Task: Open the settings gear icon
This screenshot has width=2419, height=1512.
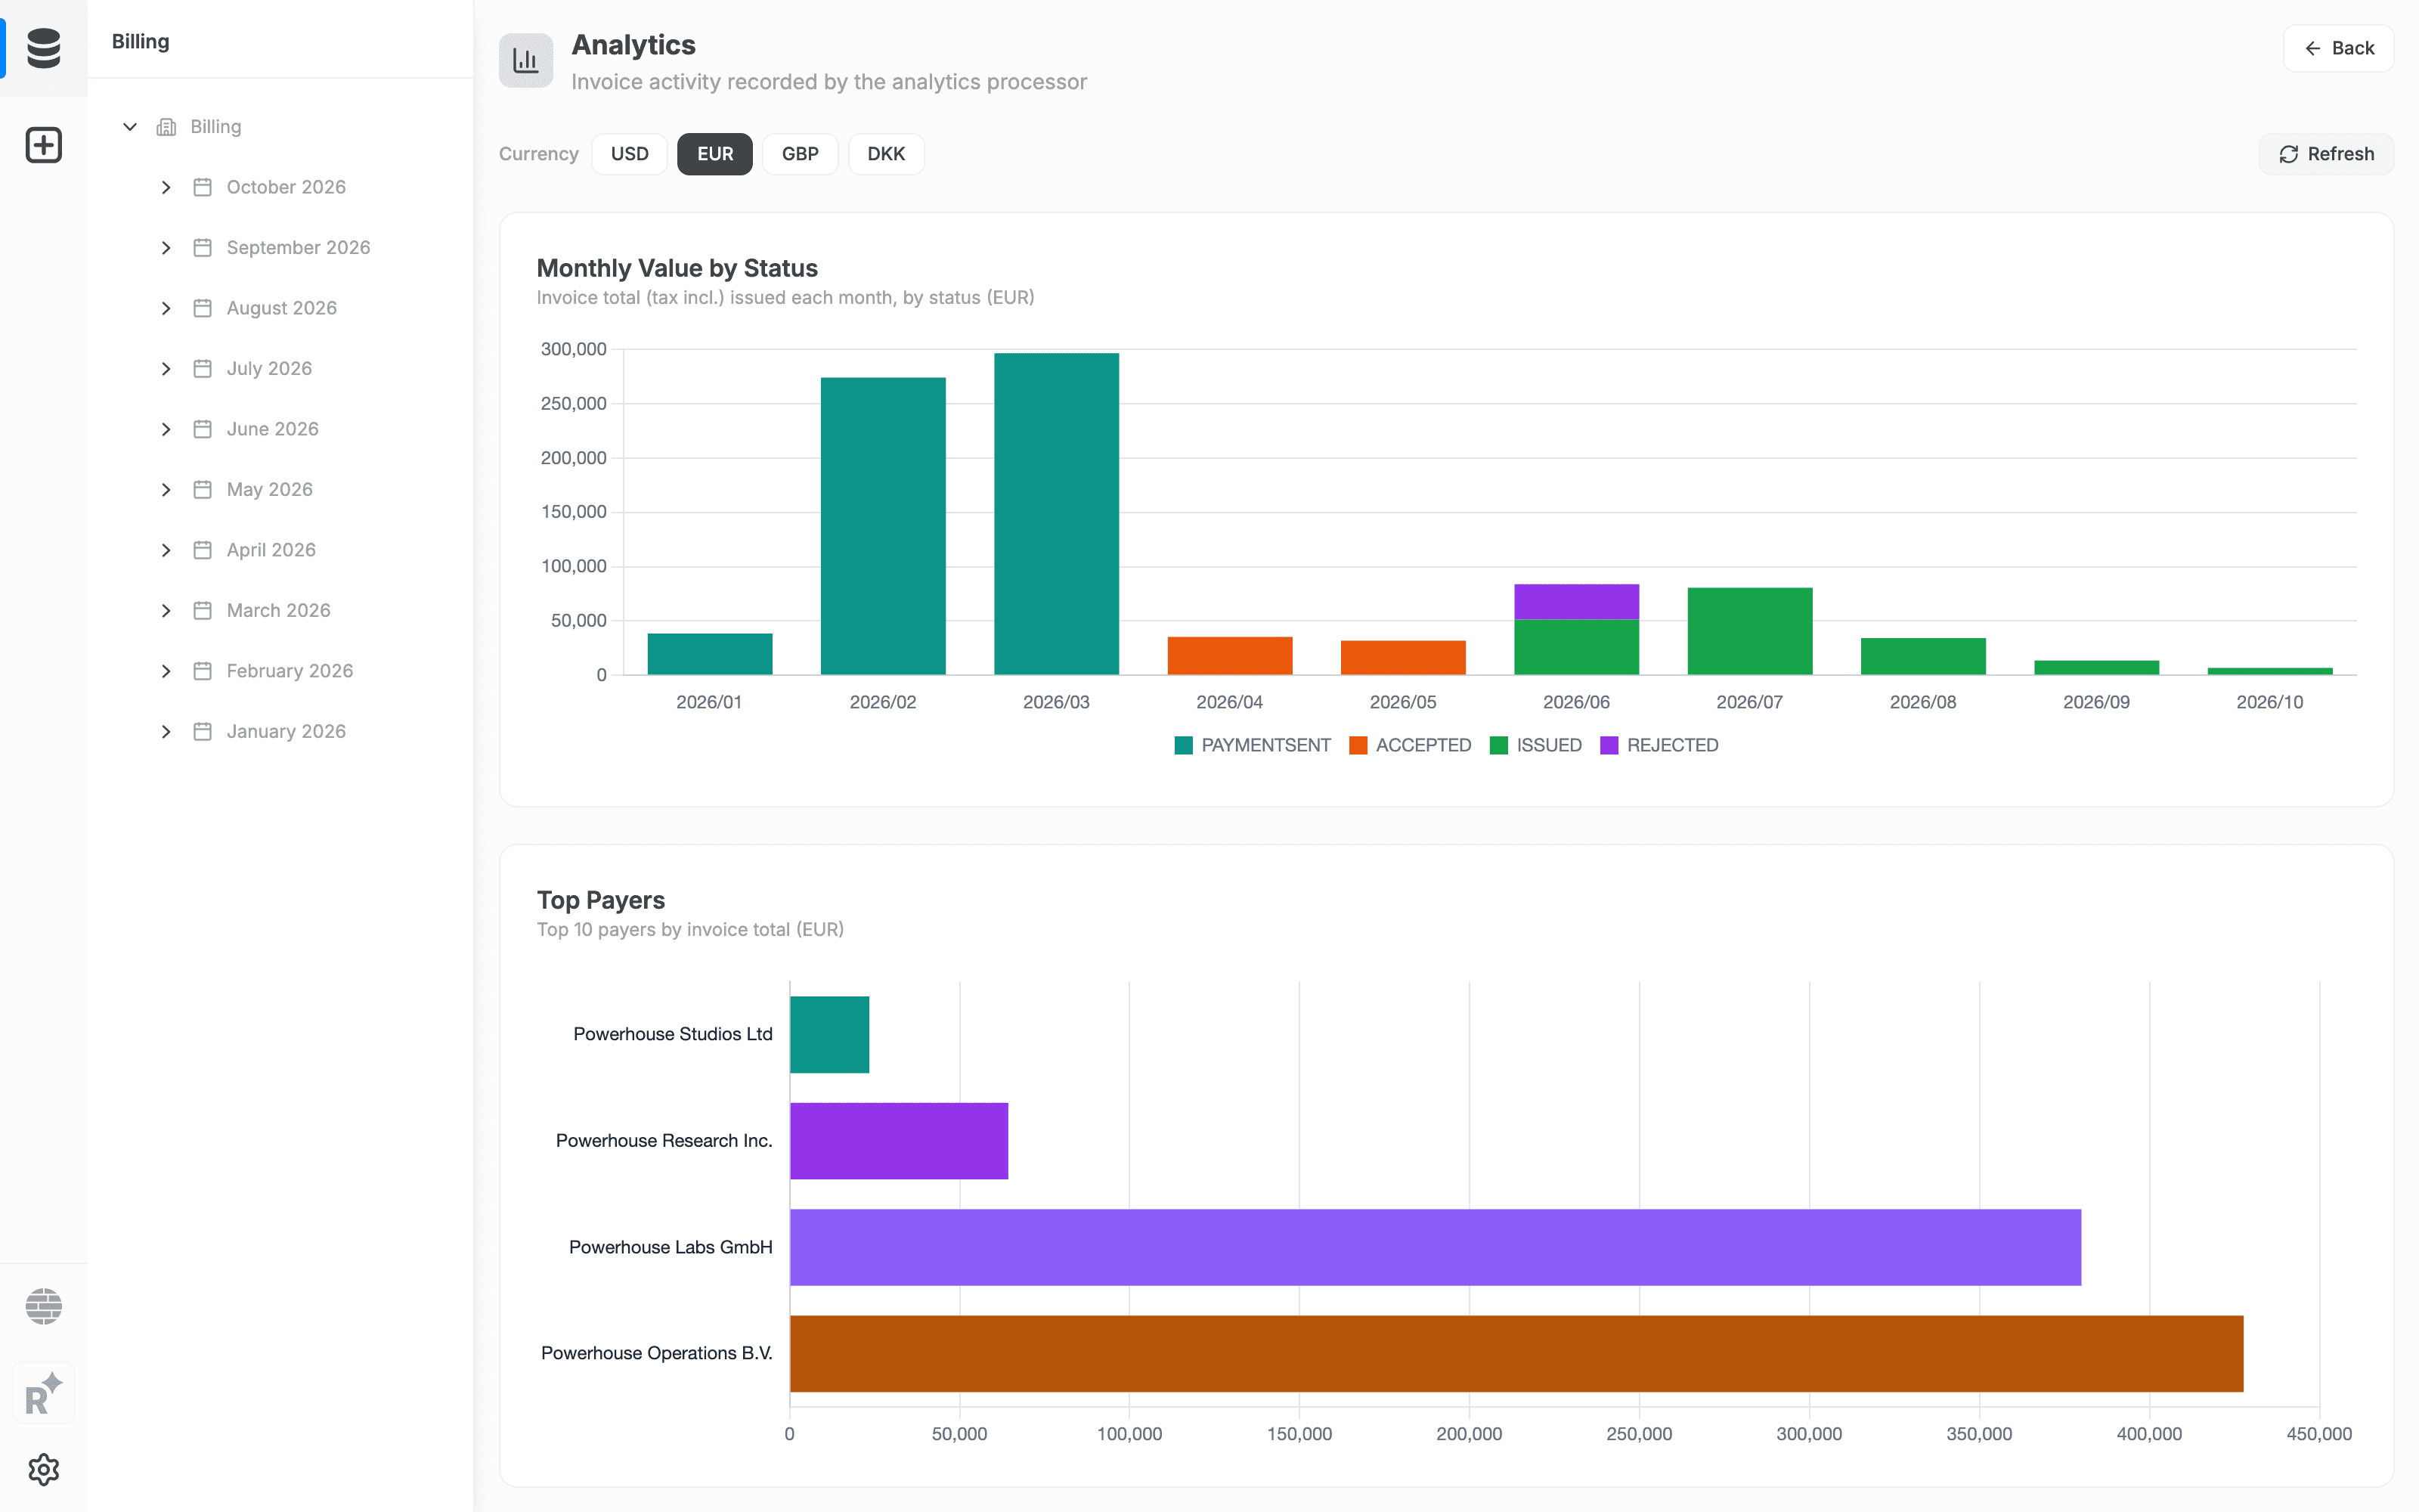Action: pyautogui.click(x=43, y=1469)
